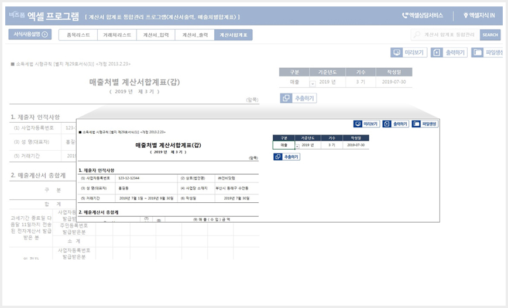
Task: Click the 2. 매출계산서 총합계 heading in the inset
Action: (98, 212)
